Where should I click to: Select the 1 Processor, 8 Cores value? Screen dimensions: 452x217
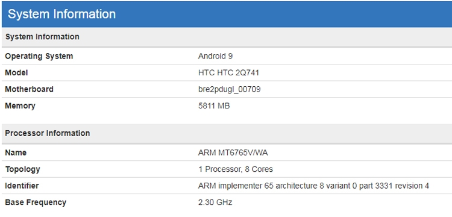click(x=236, y=169)
